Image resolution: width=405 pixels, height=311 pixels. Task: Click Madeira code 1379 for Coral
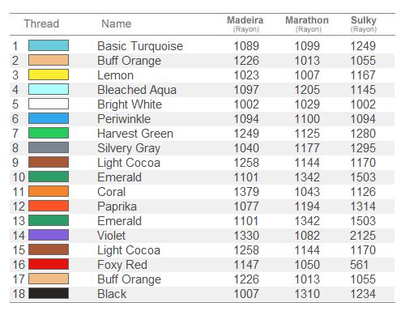(x=246, y=192)
